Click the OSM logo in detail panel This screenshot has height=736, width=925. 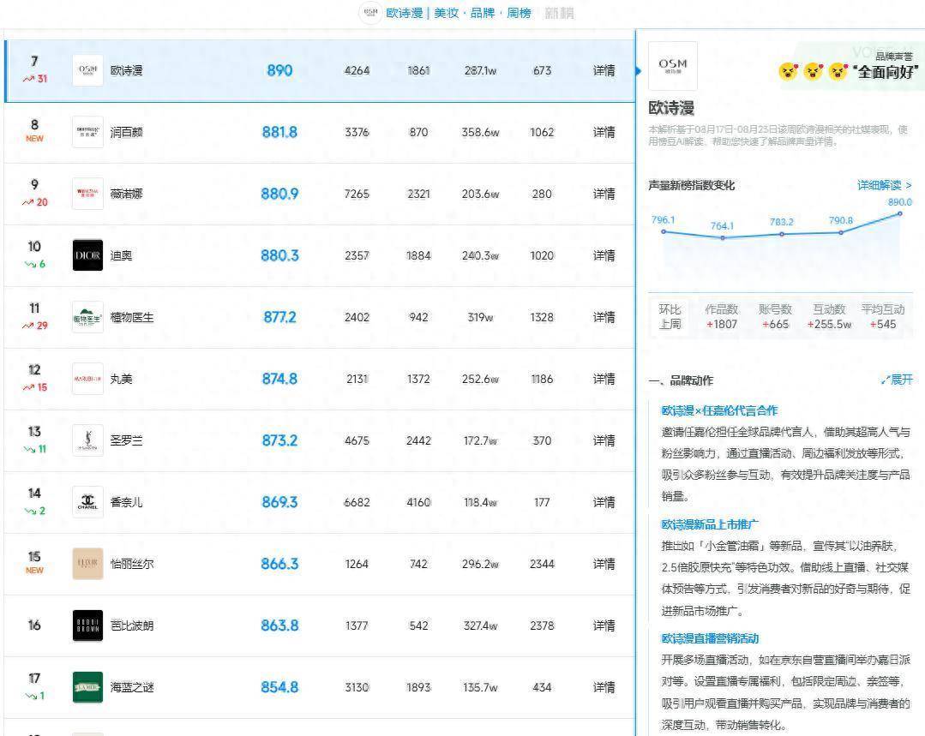click(x=672, y=66)
